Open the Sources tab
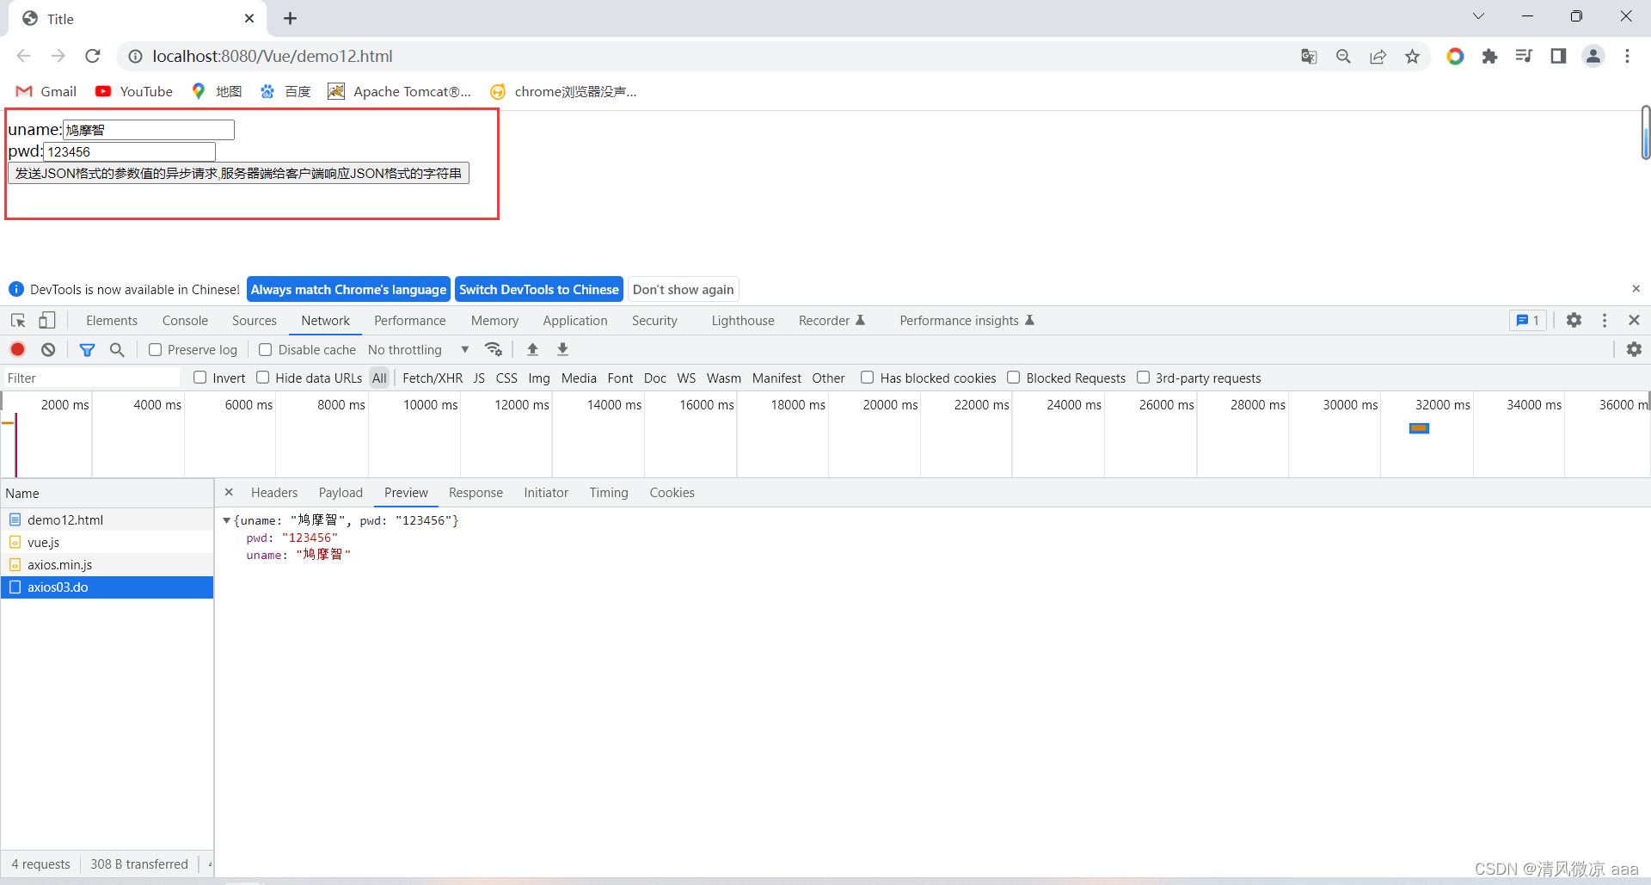Screen dimensions: 1651x885 pyautogui.click(x=255, y=320)
